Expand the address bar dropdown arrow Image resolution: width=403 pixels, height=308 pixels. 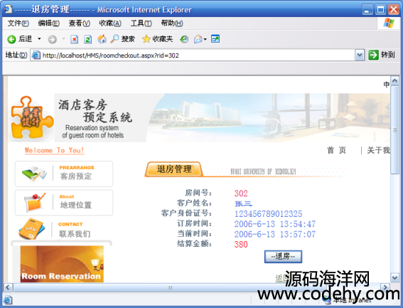360,55
